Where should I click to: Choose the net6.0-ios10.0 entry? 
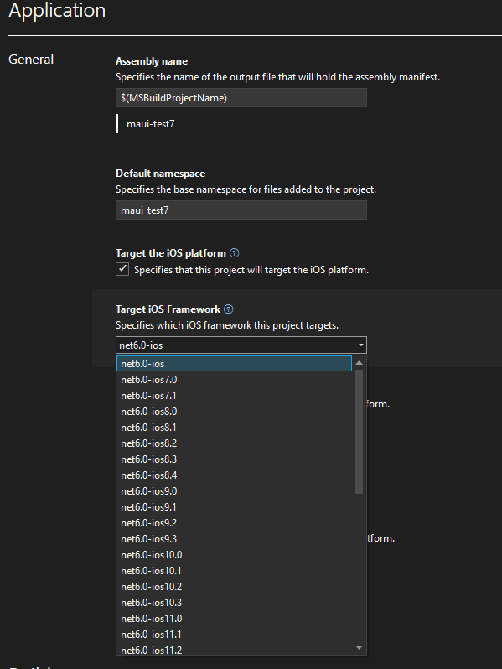coord(234,555)
